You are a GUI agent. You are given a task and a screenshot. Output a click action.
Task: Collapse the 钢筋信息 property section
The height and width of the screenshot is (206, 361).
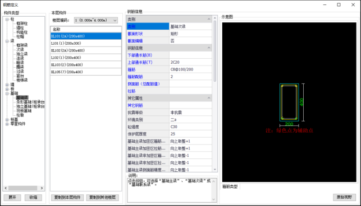[209, 48]
